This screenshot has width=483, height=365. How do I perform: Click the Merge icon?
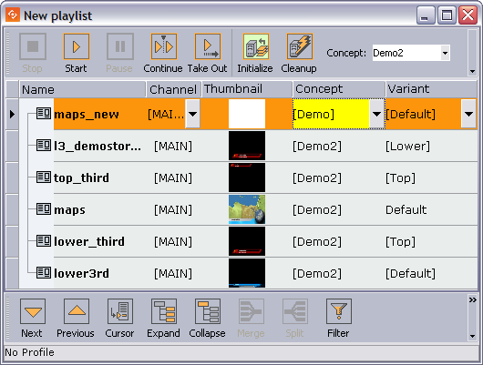click(x=252, y=311)
